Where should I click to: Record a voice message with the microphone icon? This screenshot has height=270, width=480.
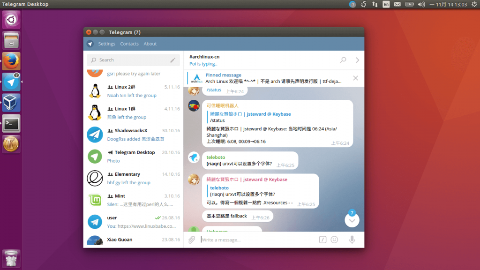click(352, 240)
